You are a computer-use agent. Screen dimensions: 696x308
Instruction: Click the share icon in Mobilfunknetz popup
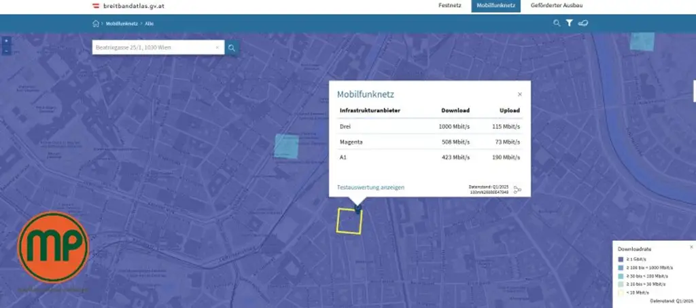click(517, 189)
